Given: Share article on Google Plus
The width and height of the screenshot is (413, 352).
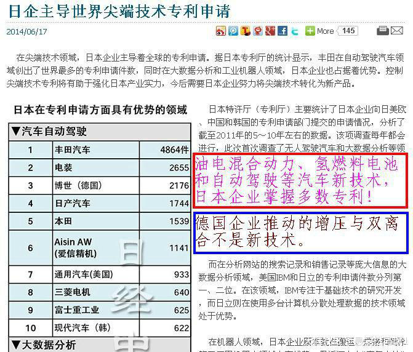Looking at the screenshot, I should (x=270, y=31).
